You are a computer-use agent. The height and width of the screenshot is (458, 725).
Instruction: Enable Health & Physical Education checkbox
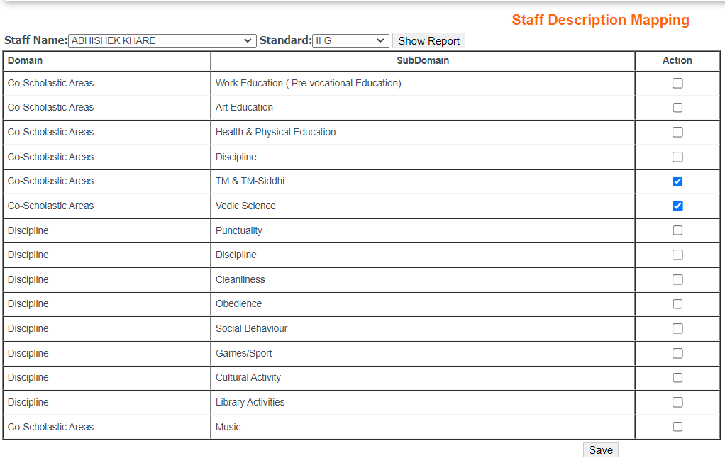pos(677,132)
